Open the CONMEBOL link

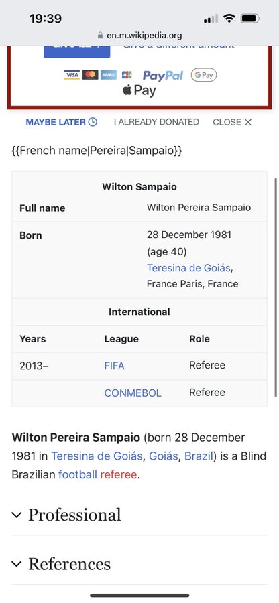pos(133,393)
